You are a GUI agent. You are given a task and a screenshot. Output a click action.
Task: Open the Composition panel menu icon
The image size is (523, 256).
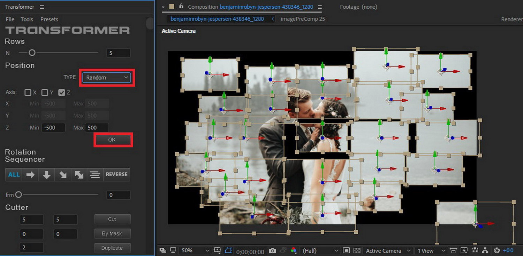click(x=320, y=7)
